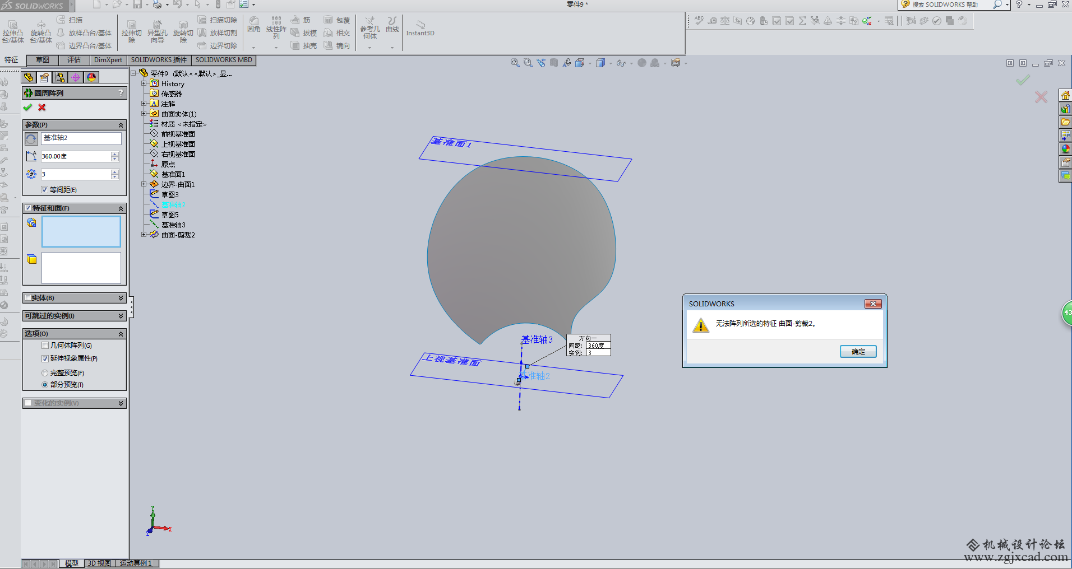Click the features to pattern selection box

(81, 231)
